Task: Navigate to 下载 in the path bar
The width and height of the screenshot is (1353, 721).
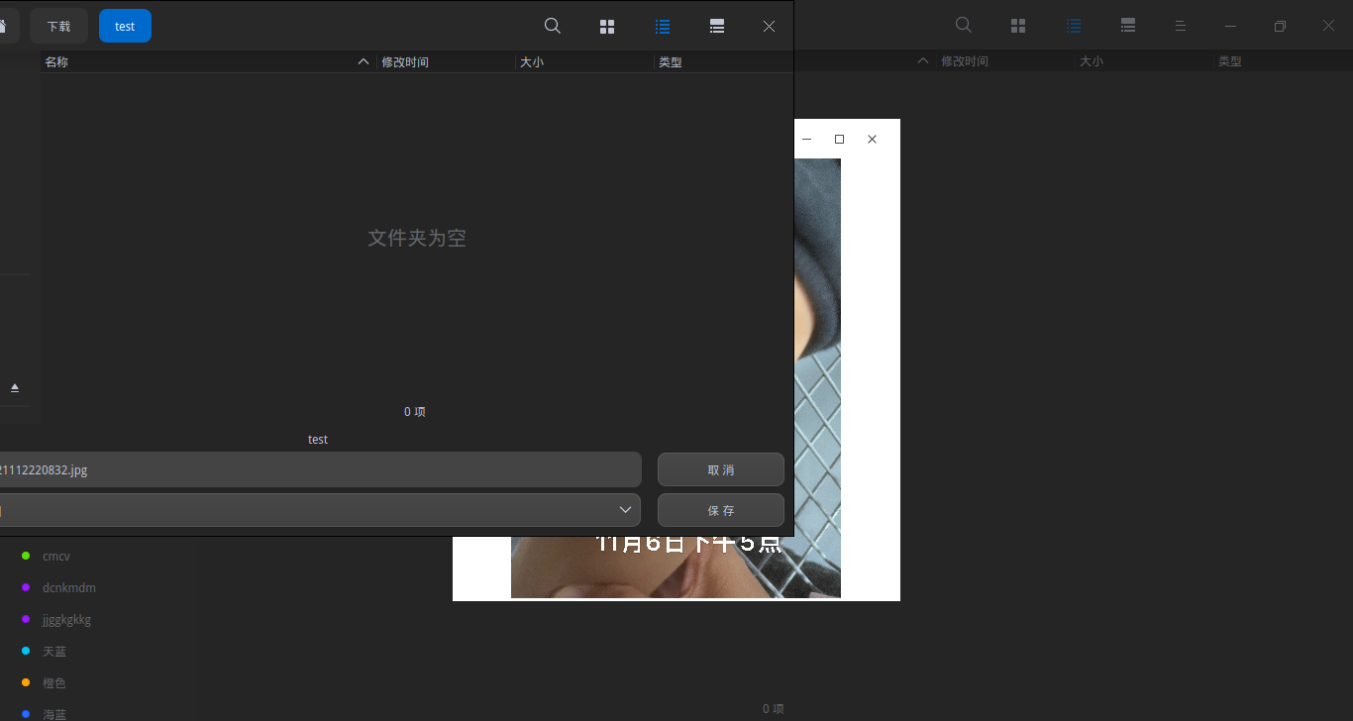Action: tap(58, 26)
